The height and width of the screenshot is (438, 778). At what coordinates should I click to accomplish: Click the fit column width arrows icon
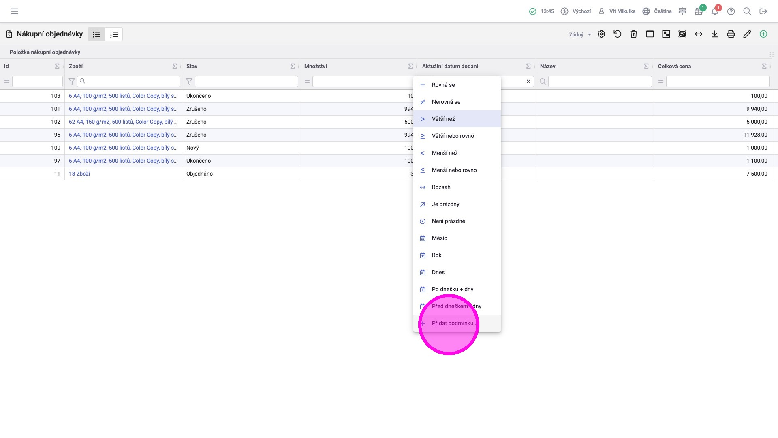tap(698, 34)
